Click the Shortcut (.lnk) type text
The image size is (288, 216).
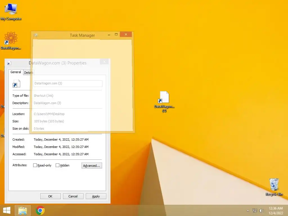[44, 96]
